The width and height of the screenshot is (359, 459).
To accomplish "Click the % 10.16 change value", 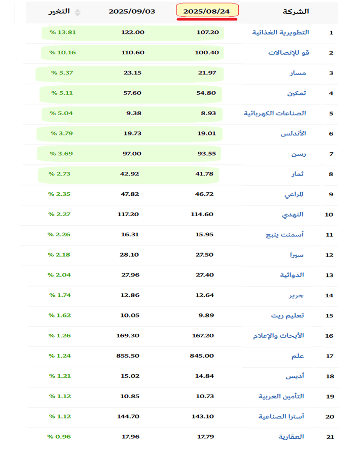I will click(x=62, y=52).
